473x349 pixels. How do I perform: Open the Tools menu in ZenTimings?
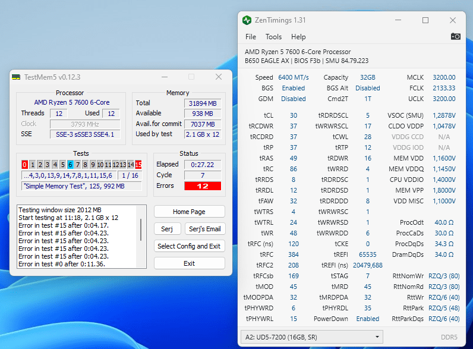click(x=273, y=37)
